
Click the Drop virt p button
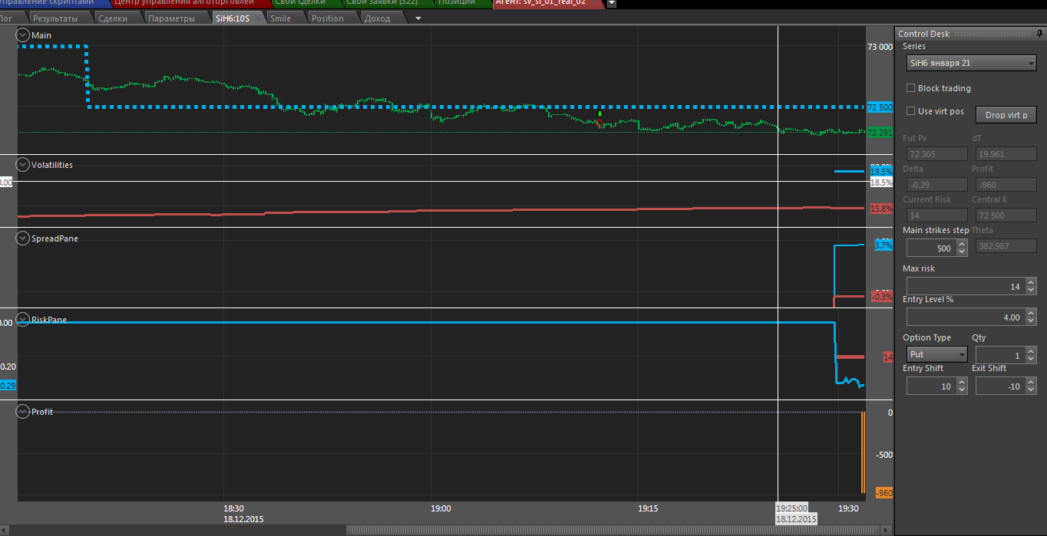[x=1006, y=115]
